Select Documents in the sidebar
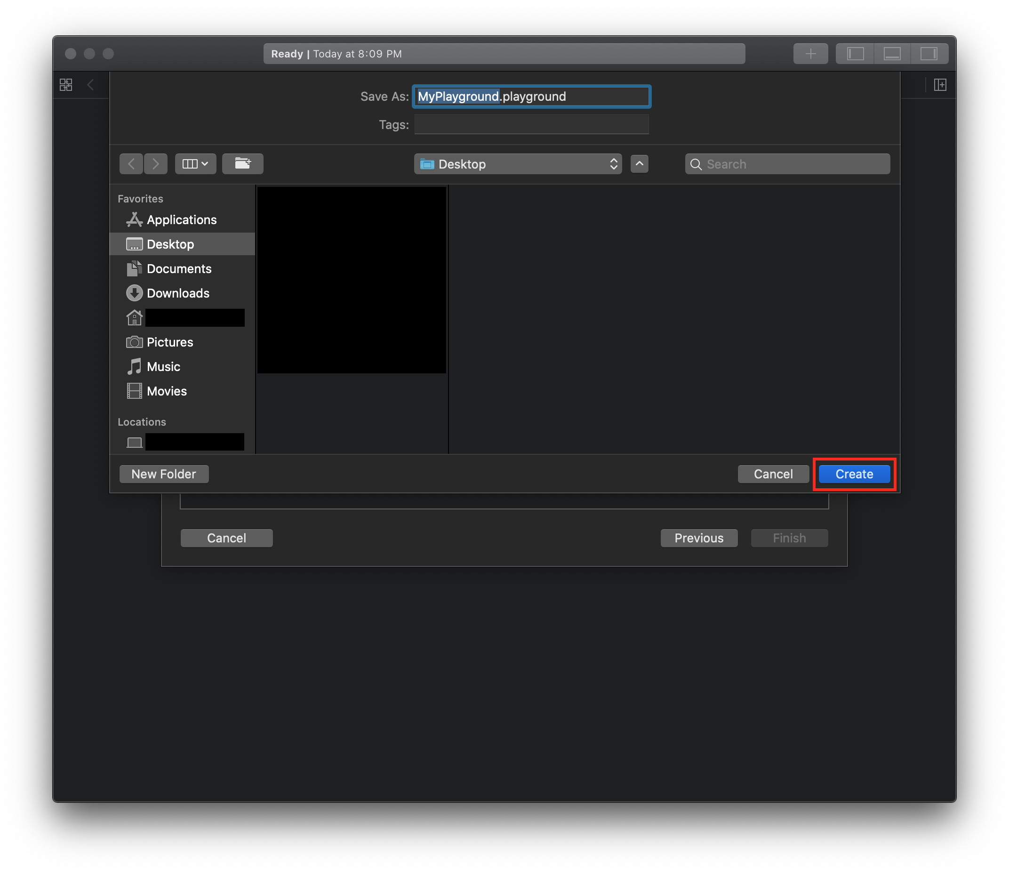Screen dimensions: 1009x872 (x=179, y=269)
